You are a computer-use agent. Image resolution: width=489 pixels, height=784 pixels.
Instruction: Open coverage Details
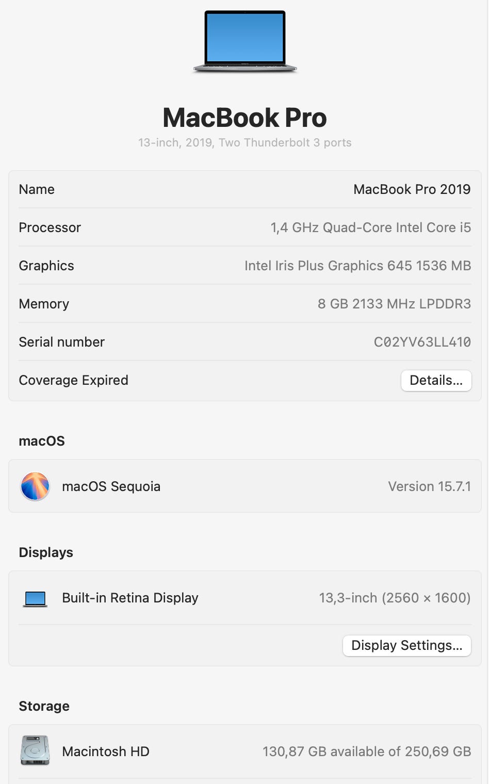tap(436, 381)
